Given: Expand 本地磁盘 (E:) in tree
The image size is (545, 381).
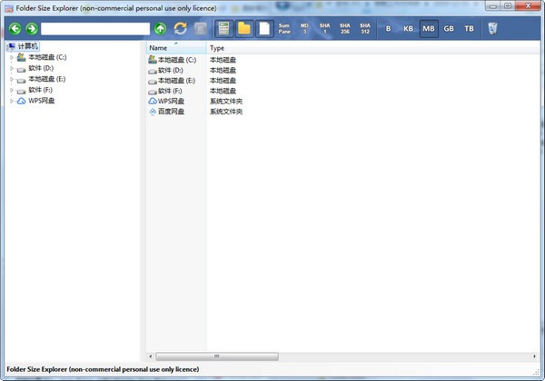Looking at the screenshot, I should (x=12, y=79).
